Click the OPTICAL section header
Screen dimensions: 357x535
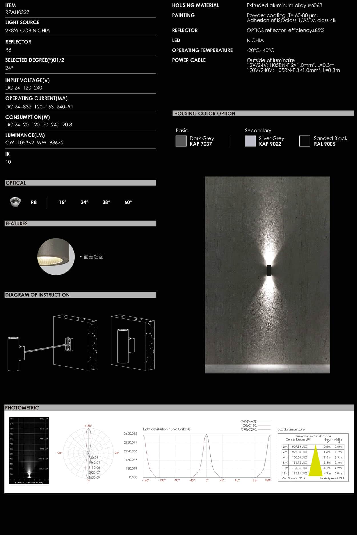point(16,183)
